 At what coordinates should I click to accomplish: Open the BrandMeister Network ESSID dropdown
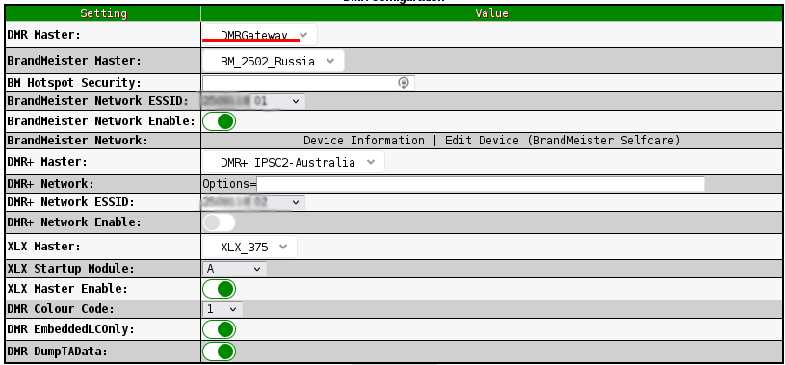253,101
